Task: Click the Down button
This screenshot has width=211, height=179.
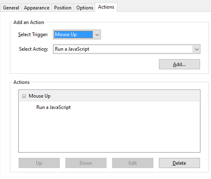Action: tap(86, 163)
